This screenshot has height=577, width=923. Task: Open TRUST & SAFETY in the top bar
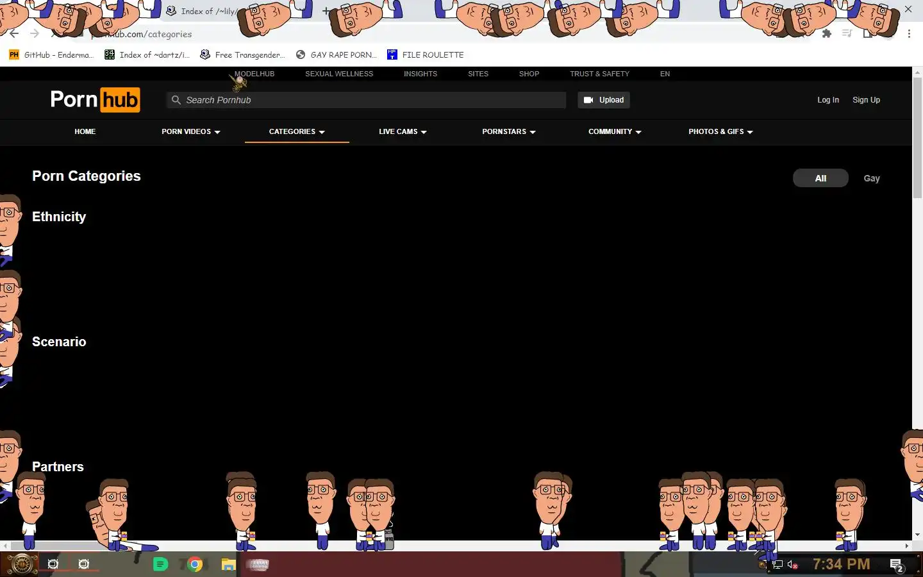coord(599,74)
